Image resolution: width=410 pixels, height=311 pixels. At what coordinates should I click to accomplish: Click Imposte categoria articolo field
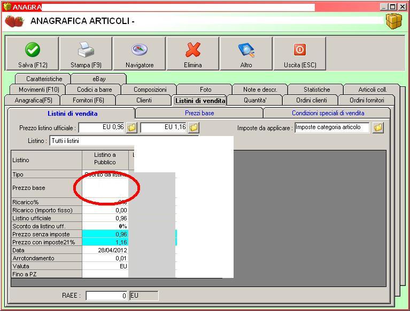332,127
